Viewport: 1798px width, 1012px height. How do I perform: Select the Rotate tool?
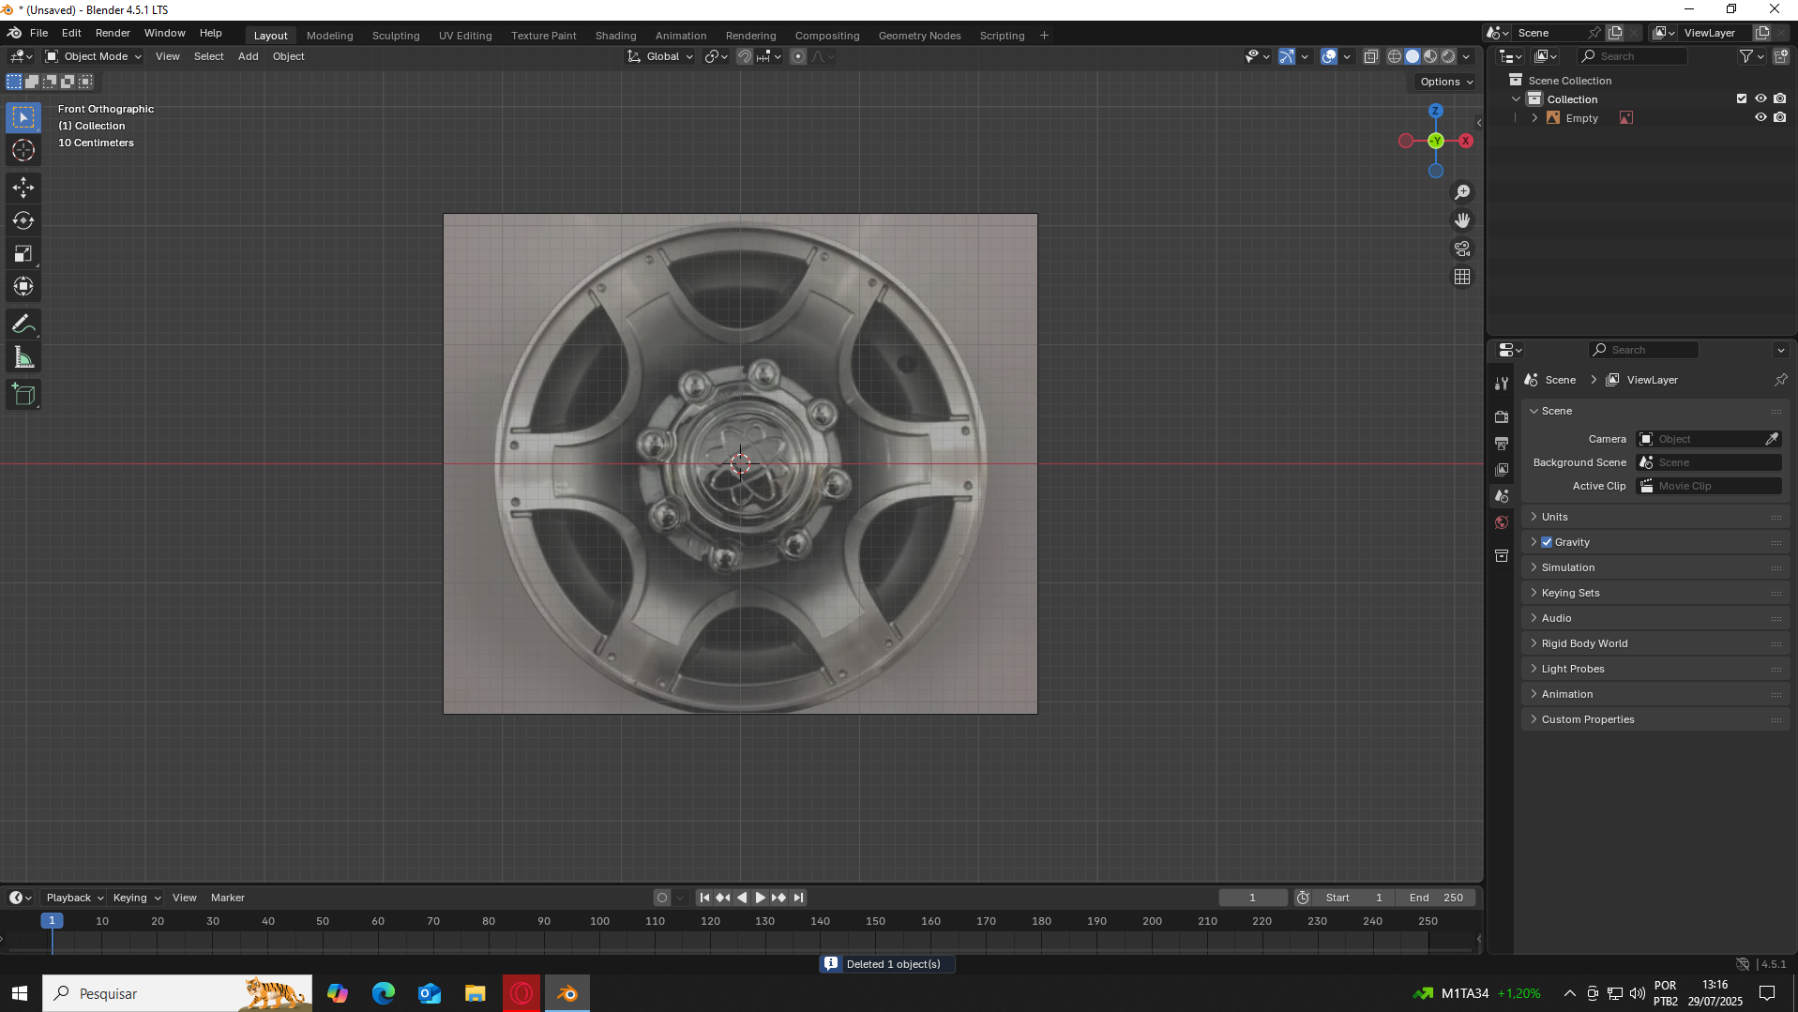click(23, 220)
